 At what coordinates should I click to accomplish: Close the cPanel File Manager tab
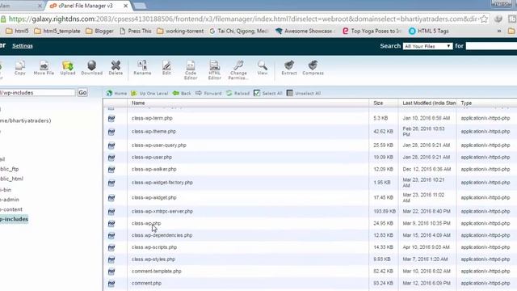tap(126, 6)
